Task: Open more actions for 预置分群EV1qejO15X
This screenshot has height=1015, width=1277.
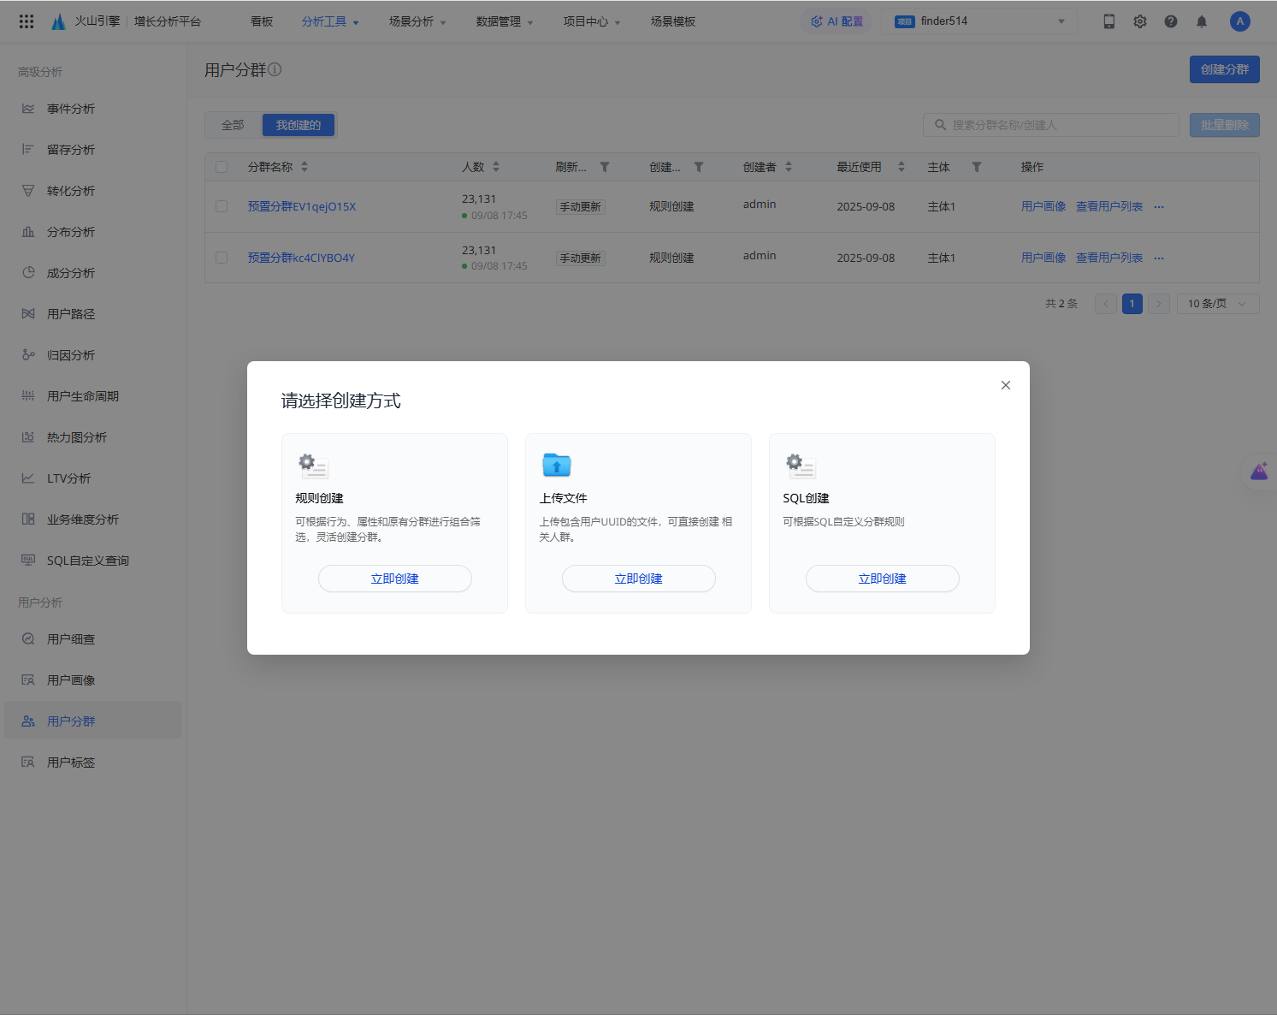Action: (x=1159, y=206)
